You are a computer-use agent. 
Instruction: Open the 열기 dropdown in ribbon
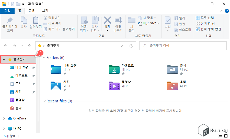(187, 18)
